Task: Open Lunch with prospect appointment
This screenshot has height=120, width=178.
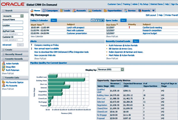Action: tap(75, 27)
